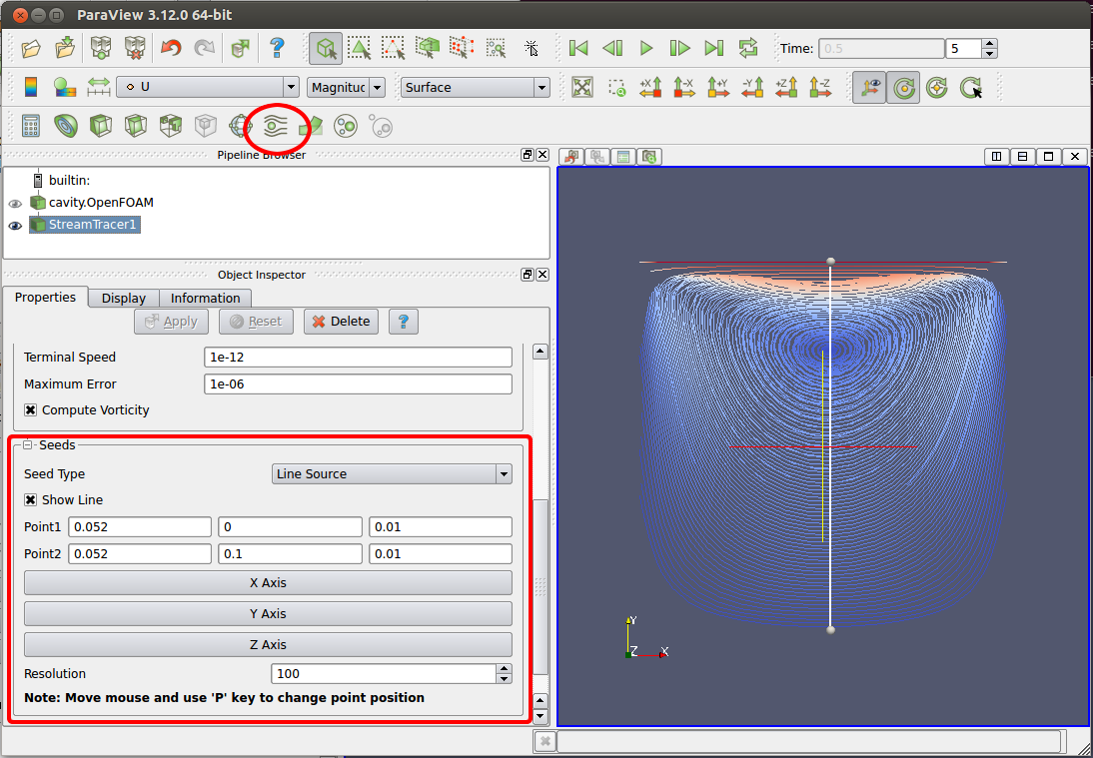
Task: Open the representation dropdown showing Surface
Action: tap(475, 87)
